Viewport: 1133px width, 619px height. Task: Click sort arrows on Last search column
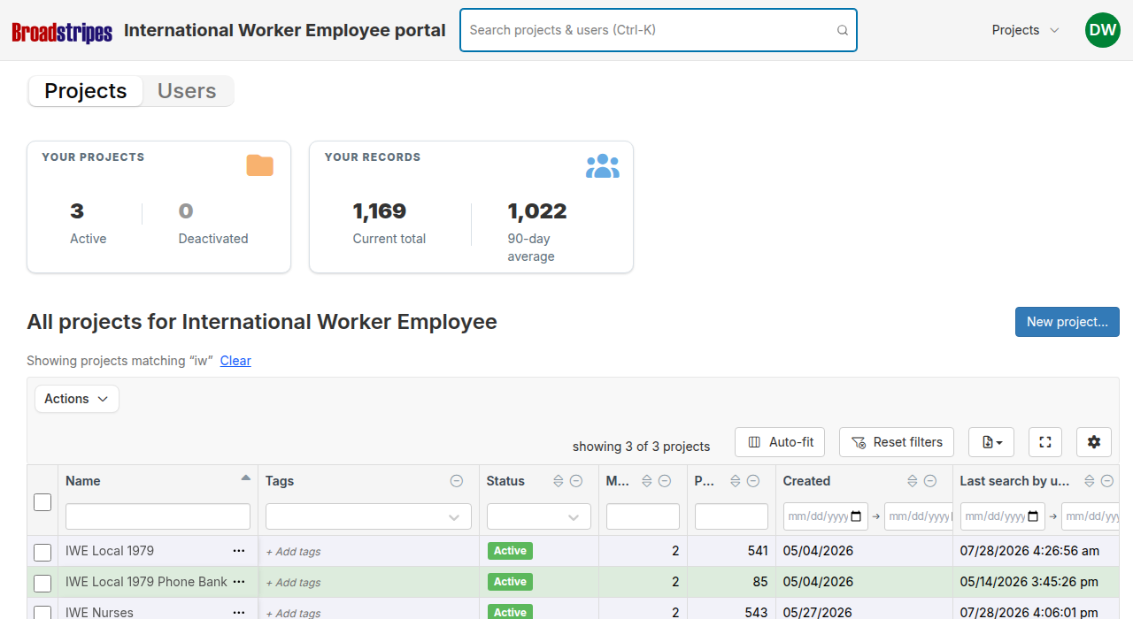tap(1090, 481)
